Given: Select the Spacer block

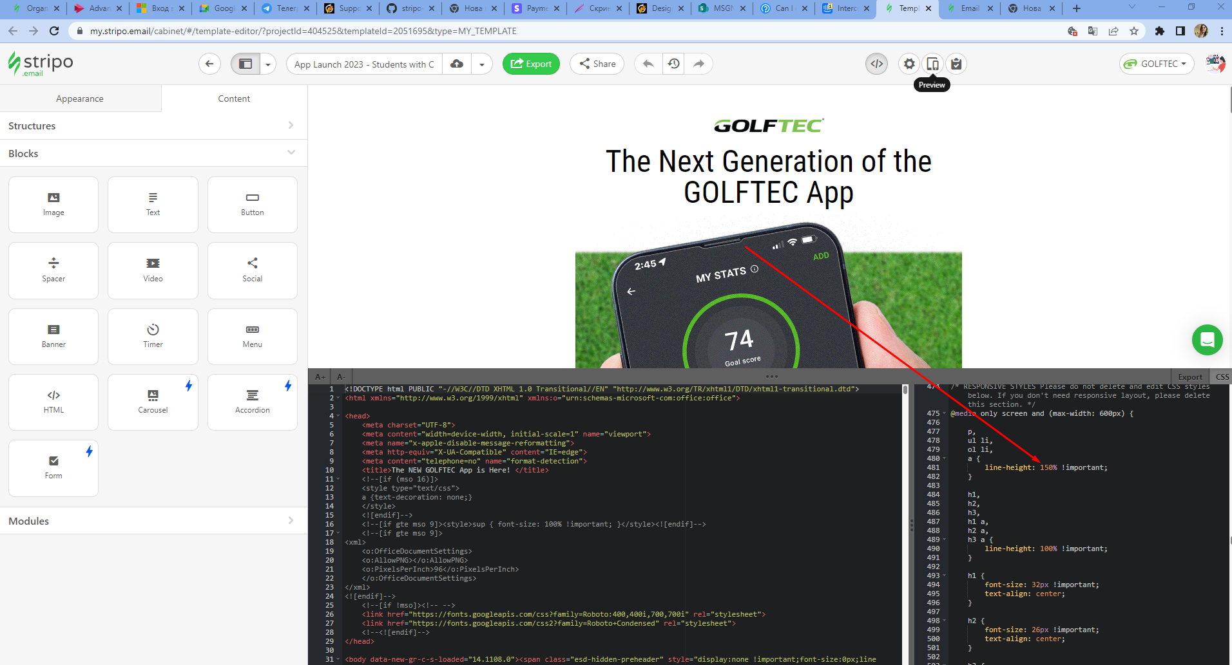Looking at the screenshot, I should 53,270.
